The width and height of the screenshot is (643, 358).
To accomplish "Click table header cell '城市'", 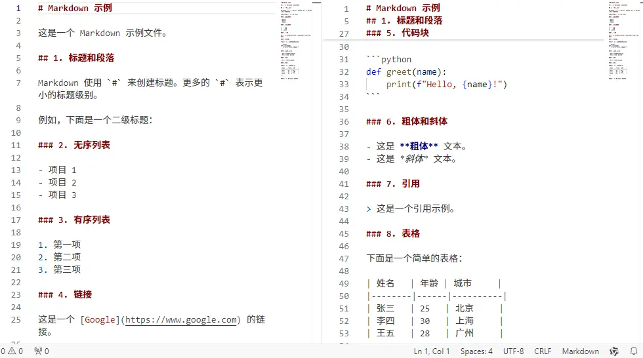I will pyautogui.click(x=463, y=283).
